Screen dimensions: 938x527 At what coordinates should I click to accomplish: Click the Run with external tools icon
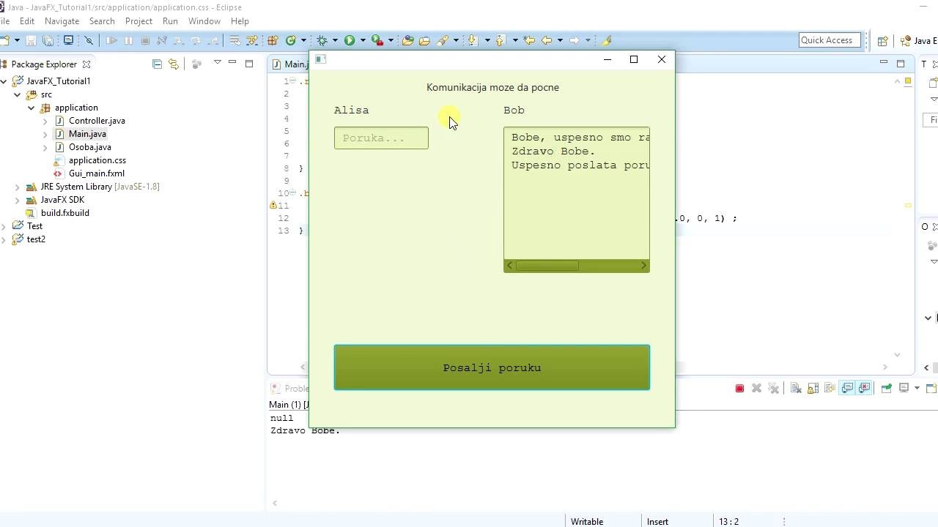(x=377, y=40)
